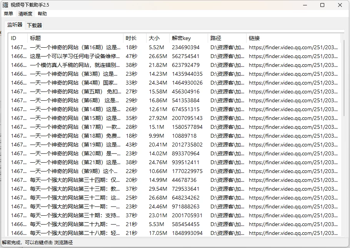Click the app icon in the title bar
The width and height of the screenshot is (350, 248).
(5, 5)
